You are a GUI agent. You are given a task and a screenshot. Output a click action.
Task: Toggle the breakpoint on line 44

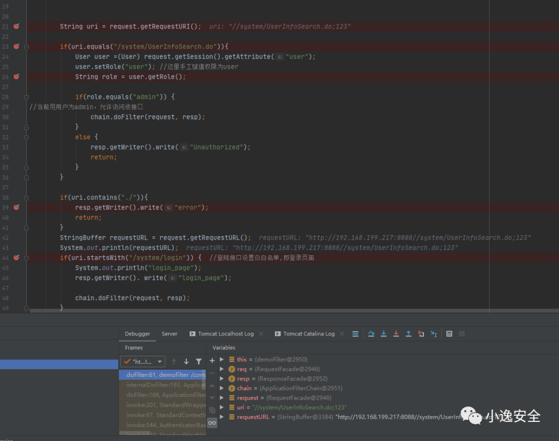click(17, 257)
